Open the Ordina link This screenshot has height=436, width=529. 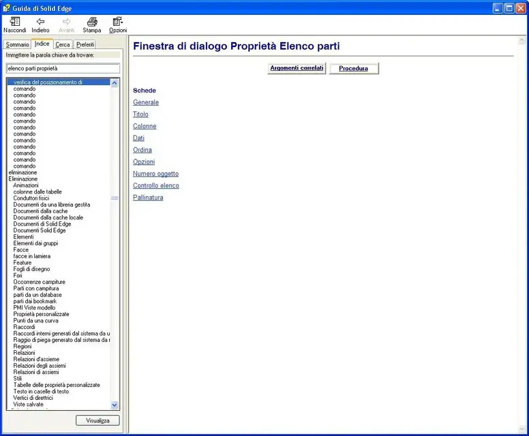[x=142, y=150]
